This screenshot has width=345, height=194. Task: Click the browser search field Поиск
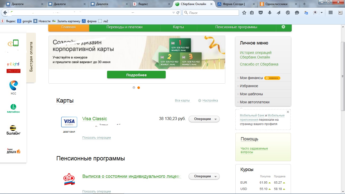211,13
